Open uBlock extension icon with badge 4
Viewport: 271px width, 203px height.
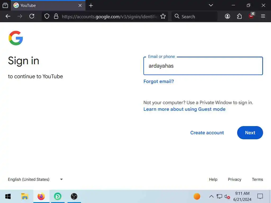(251, 16)
